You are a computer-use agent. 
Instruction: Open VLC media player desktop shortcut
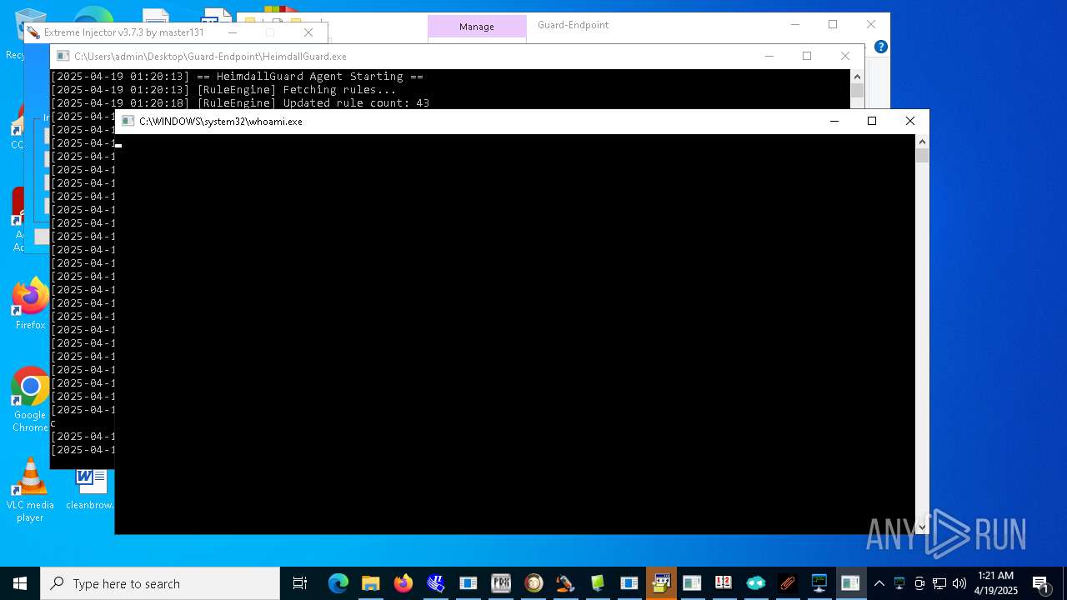(30, 490)
